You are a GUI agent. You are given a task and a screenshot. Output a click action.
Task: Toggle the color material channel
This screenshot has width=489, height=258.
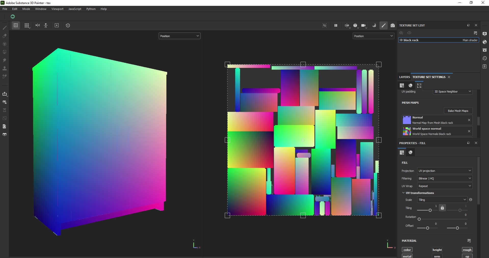click(x=407, y=250)
